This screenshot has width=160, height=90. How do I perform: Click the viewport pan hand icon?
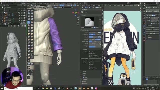point(78,19)
